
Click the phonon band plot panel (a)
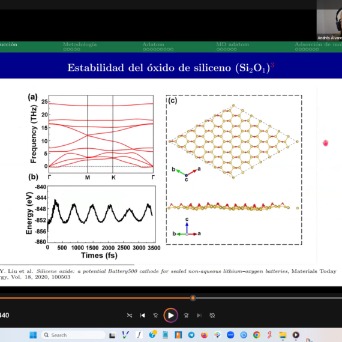101,134
